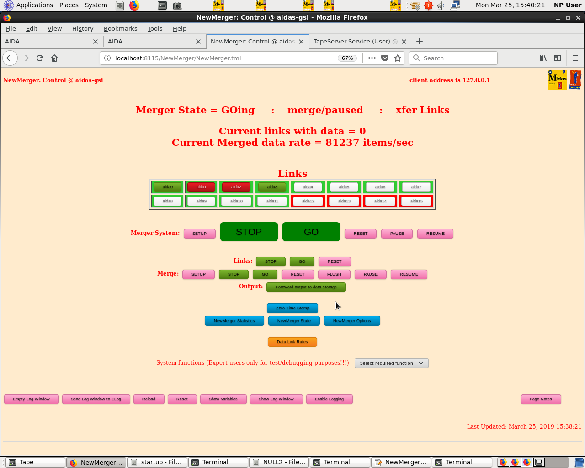Click Enable Logging button
The image size is (585, 468).
pyautogui.click(x=329, y=399)
